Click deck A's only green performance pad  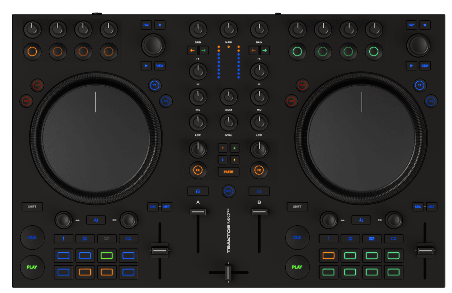coord(107,256)
